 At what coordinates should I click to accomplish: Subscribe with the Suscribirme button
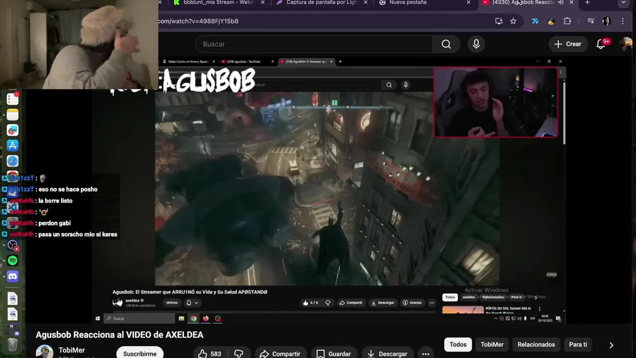coord(140,354)
